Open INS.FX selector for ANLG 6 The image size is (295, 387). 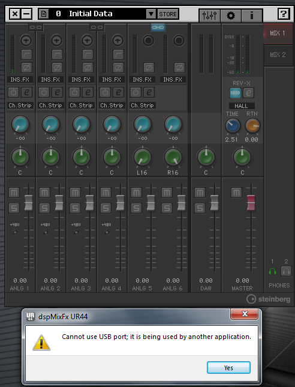[x=173, y=79]
